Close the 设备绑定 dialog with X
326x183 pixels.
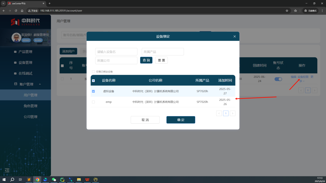234,36
